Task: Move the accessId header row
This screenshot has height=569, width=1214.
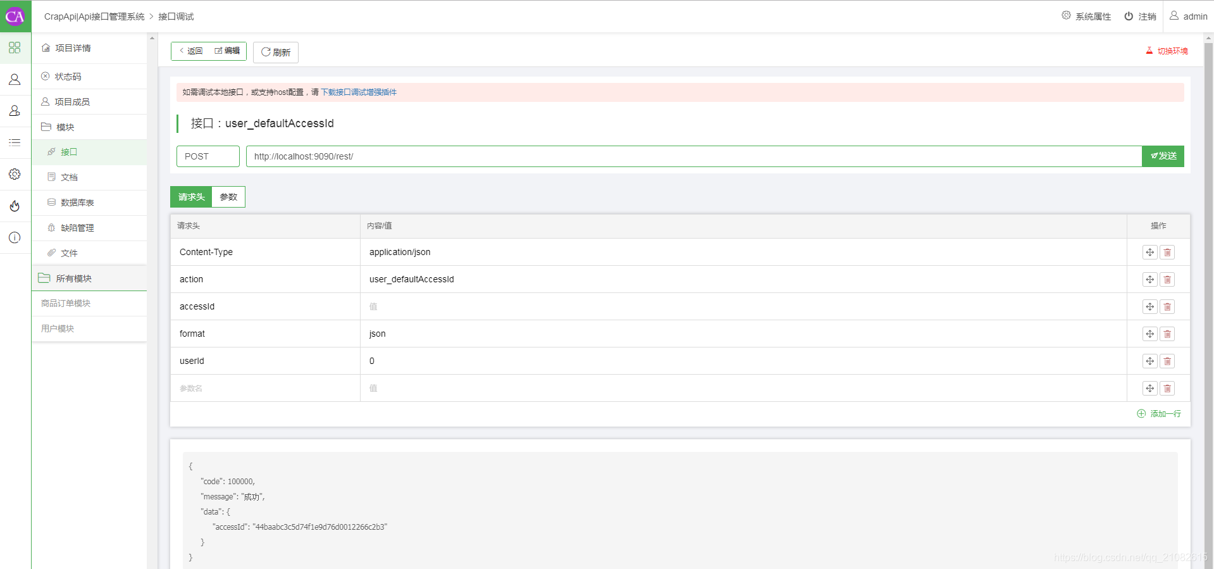Action: point(1149,306)
